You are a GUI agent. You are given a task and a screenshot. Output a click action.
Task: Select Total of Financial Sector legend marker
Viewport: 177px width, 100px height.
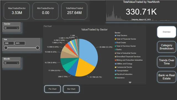coord(115,39)
